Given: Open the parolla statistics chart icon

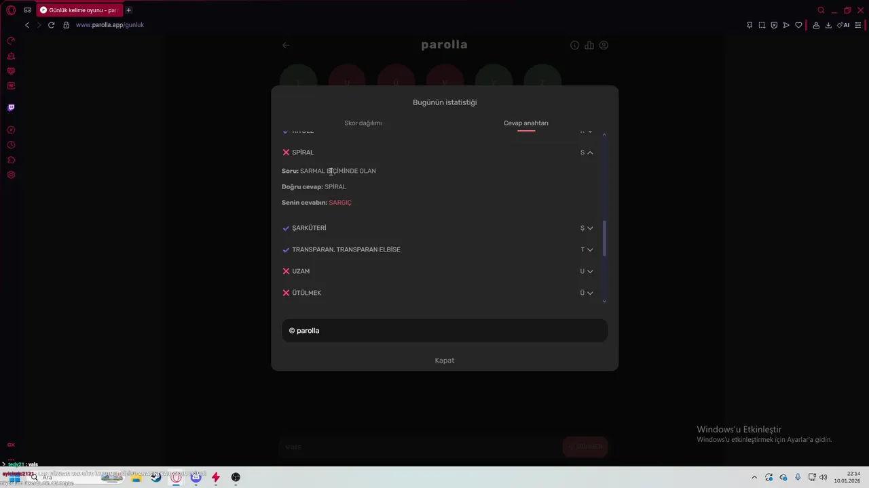Looking at the screenshot, I should 589,45.
